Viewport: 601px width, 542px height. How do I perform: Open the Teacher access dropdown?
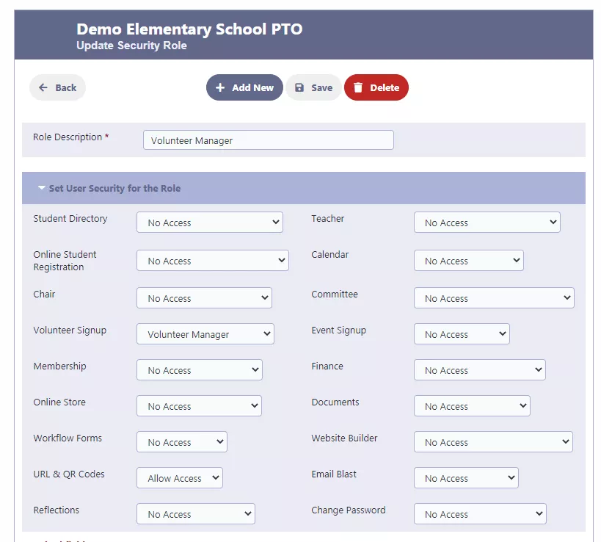coord(487,222)
